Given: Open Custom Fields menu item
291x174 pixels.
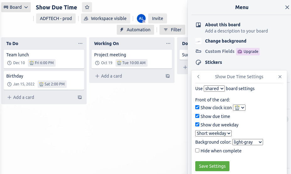Looking at the screenshot, I should [220, 51].
